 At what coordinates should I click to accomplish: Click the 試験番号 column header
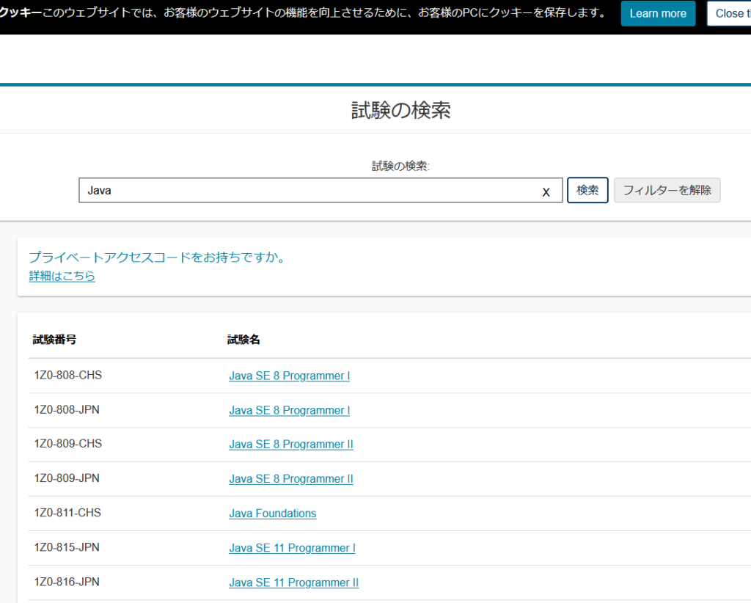click(54, 340)
